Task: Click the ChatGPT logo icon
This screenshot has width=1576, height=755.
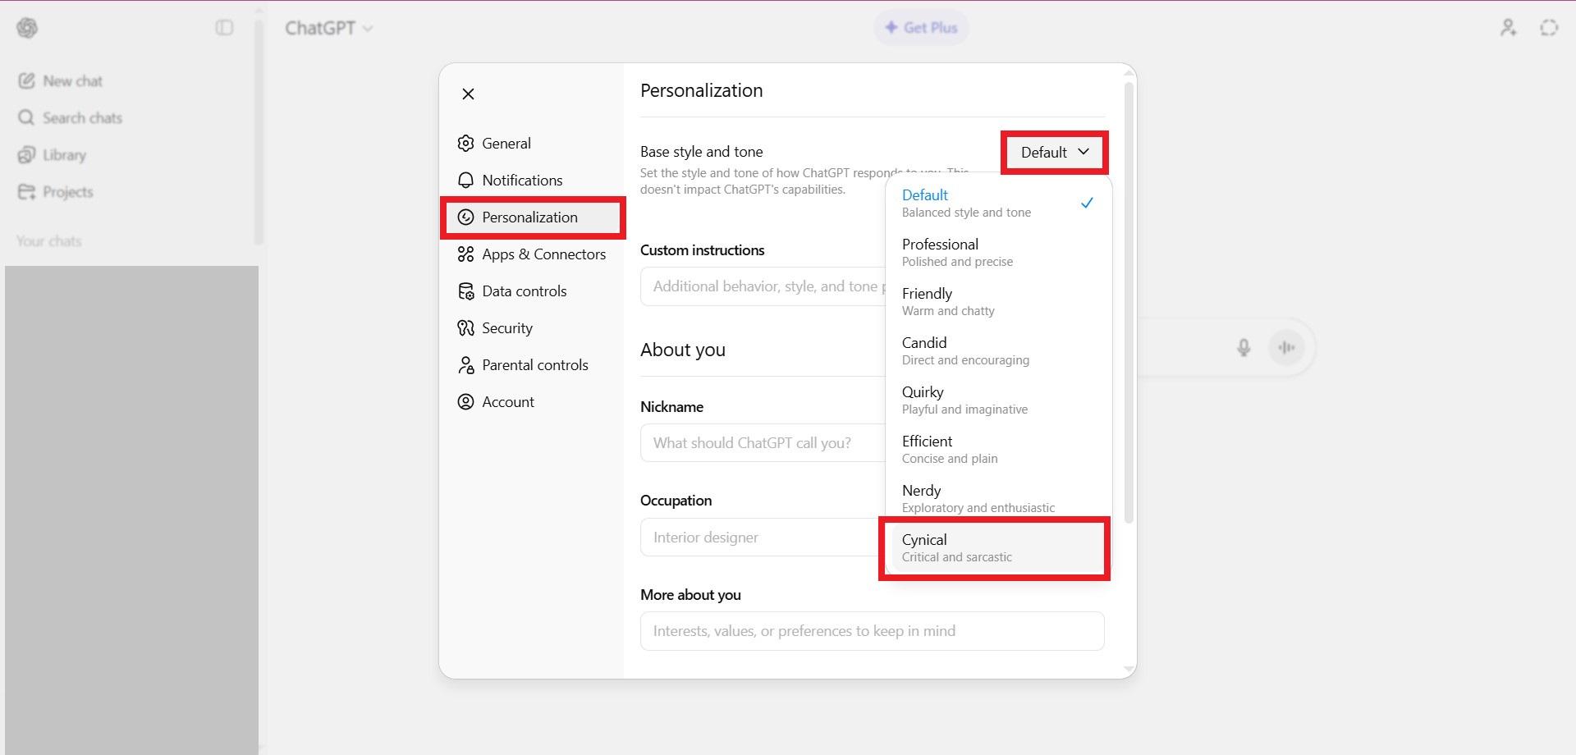Action: coord(27,28)
